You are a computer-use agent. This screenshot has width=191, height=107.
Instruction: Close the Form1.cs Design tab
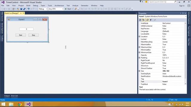pyautogui.click(x=23, y=13)
